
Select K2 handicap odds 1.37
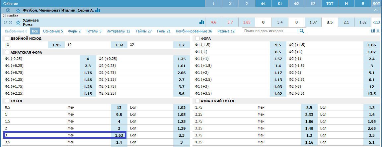[313, 23]
